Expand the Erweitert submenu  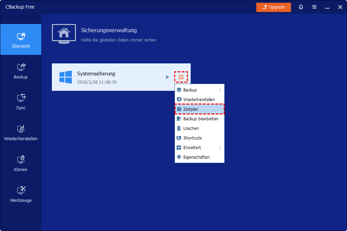tap(220, 148)
